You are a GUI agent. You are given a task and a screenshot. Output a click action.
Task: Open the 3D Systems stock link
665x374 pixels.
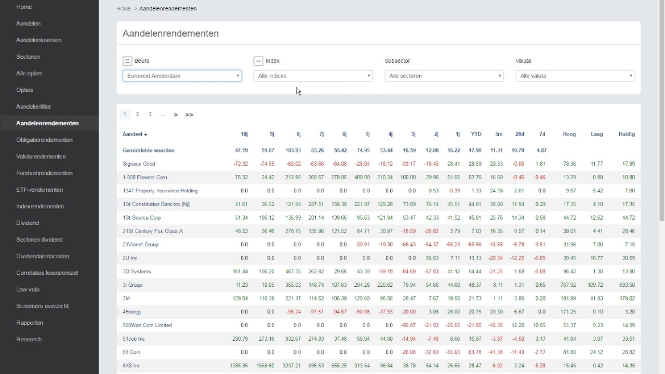137,272
